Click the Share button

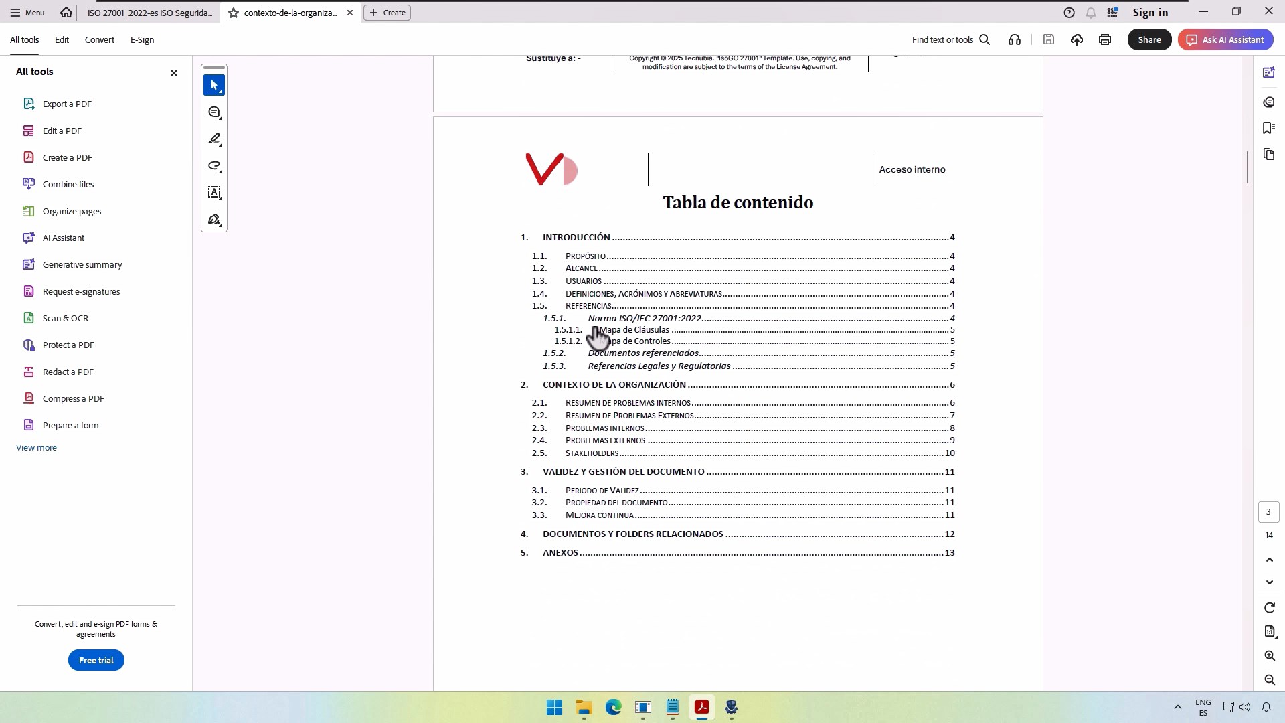pos(1149,39)
